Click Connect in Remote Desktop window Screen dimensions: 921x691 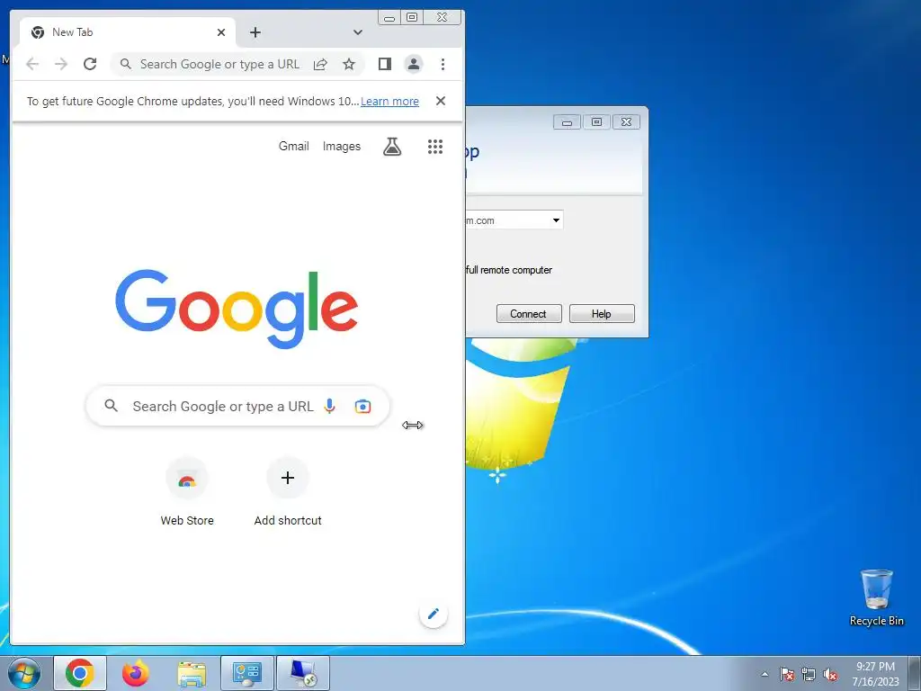pos(529,314)
